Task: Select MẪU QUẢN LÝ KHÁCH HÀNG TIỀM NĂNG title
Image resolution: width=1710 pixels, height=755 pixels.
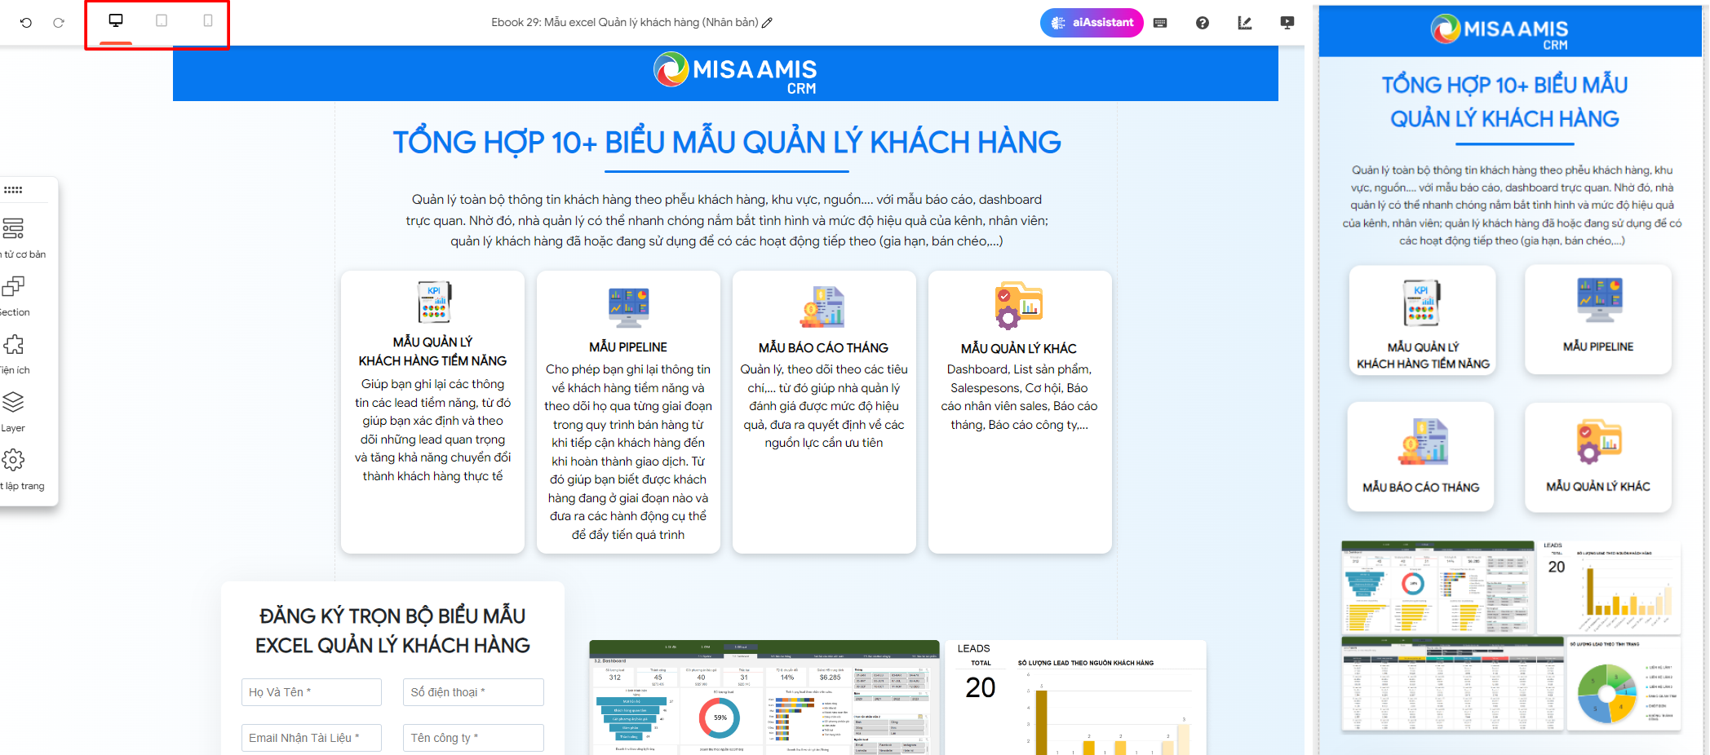Action: [432, 351]
